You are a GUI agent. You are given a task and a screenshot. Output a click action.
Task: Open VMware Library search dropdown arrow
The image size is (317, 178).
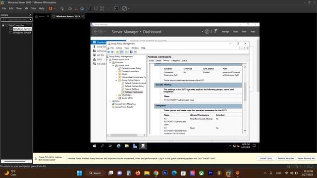click(30, 19)
